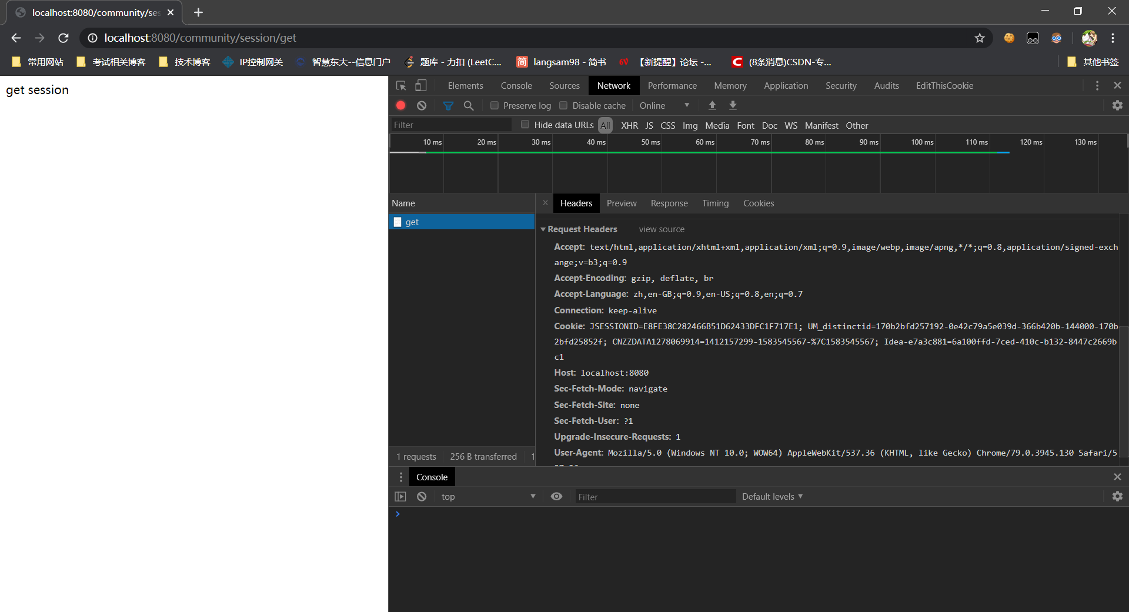Viewport: 1129px width, 612px height.
Task: Filter requests by XHR type
Action: (629, 125)
